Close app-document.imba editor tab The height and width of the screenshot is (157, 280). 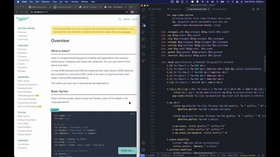coord(208,9)
